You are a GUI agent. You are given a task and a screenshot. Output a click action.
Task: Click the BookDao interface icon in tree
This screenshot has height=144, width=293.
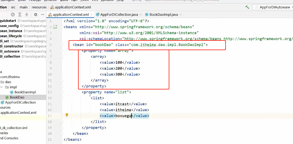point(7,97)
